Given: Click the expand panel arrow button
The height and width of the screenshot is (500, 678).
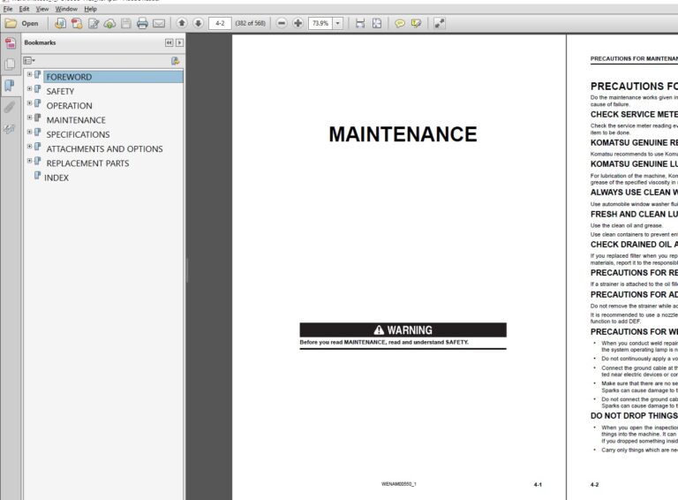Looking at the screenshot, I should (179, 42).
